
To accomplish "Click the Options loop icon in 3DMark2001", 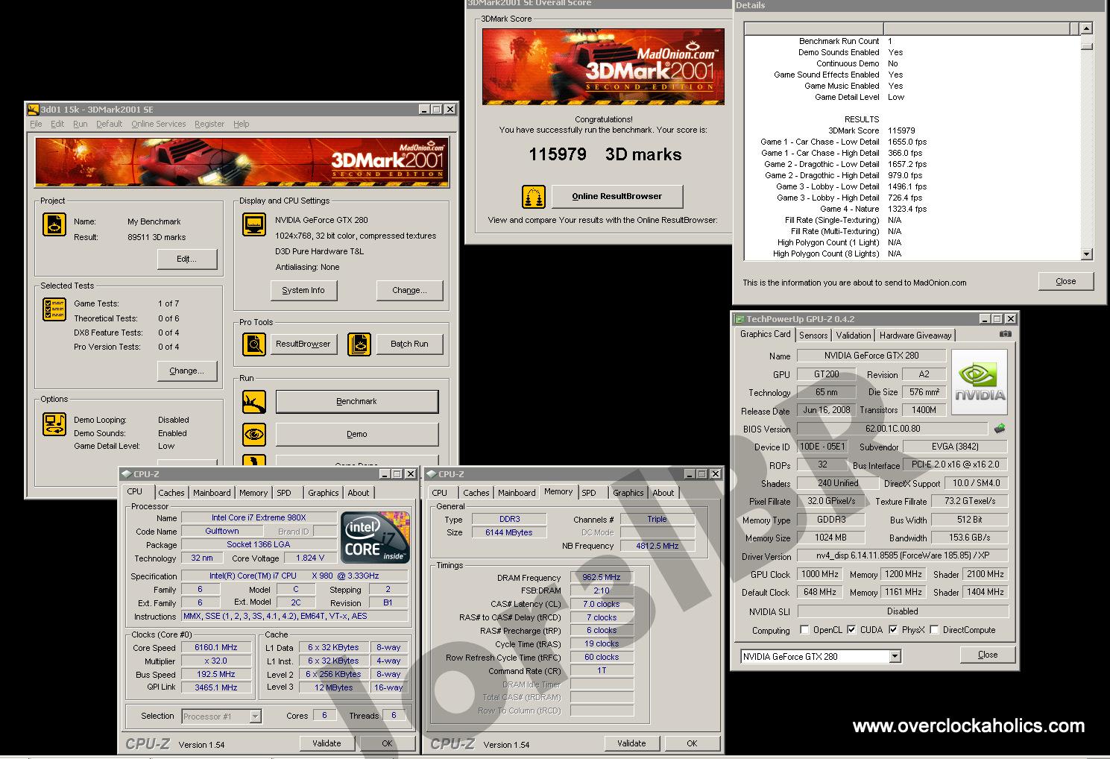I will point(54,424).
